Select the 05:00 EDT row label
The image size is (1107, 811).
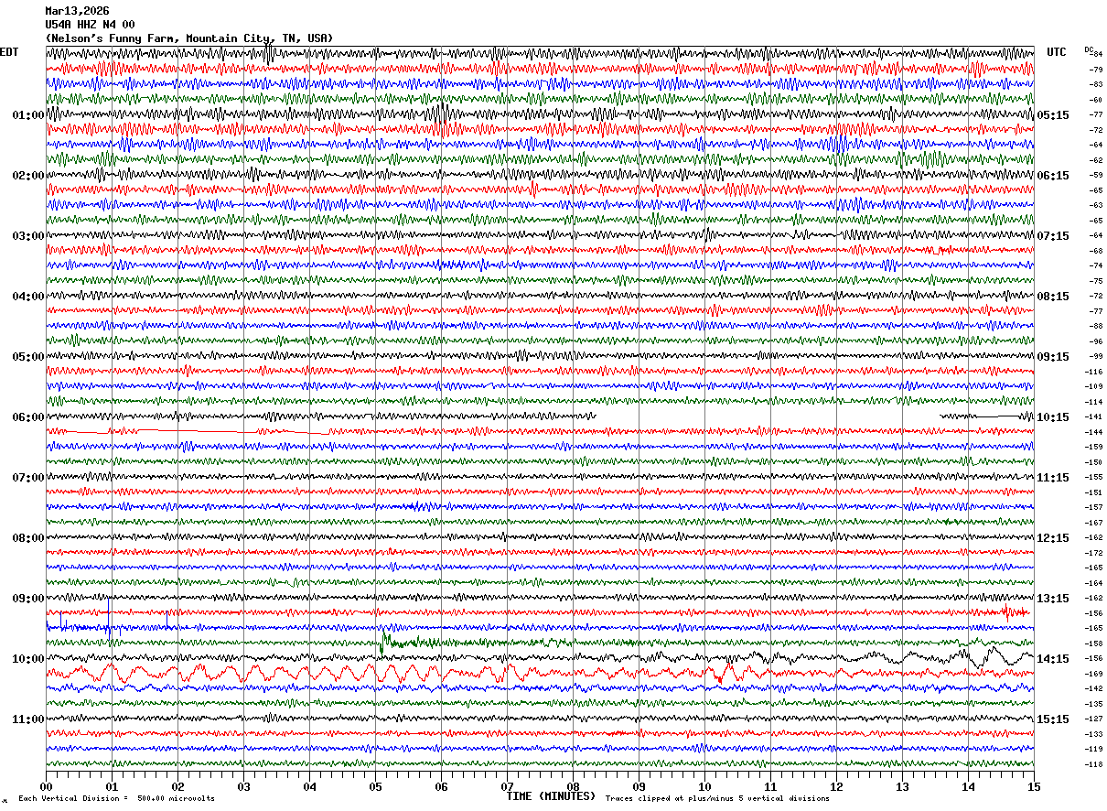(x=28, y=357)
